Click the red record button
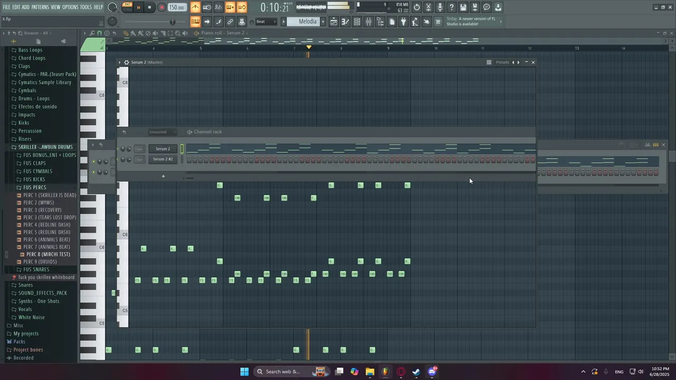 click(x=162, y=7)
